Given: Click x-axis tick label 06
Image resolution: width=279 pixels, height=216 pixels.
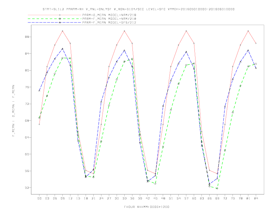Looking at the screenshot, I should [55, 198].
